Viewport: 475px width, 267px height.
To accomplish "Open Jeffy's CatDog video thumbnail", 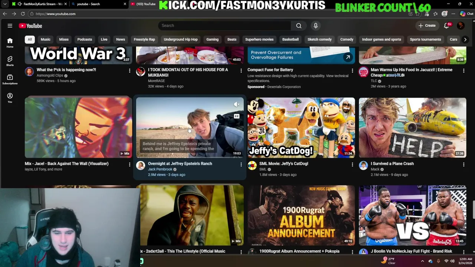I will pyautogui.click(x=301, y=128).
